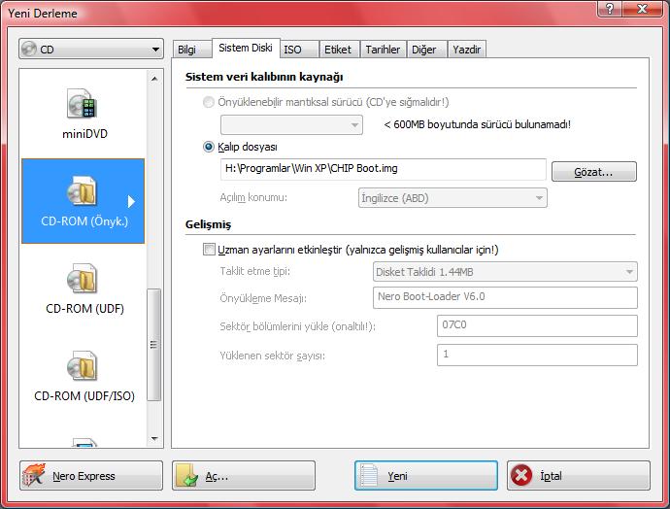Open the Disket Taklidi 1.44MB dropdown
Viewport: 670px width, 509px height.
tap(505, 272)
